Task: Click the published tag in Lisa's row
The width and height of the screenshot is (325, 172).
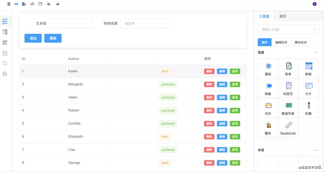Action: [x=168, y=150]
